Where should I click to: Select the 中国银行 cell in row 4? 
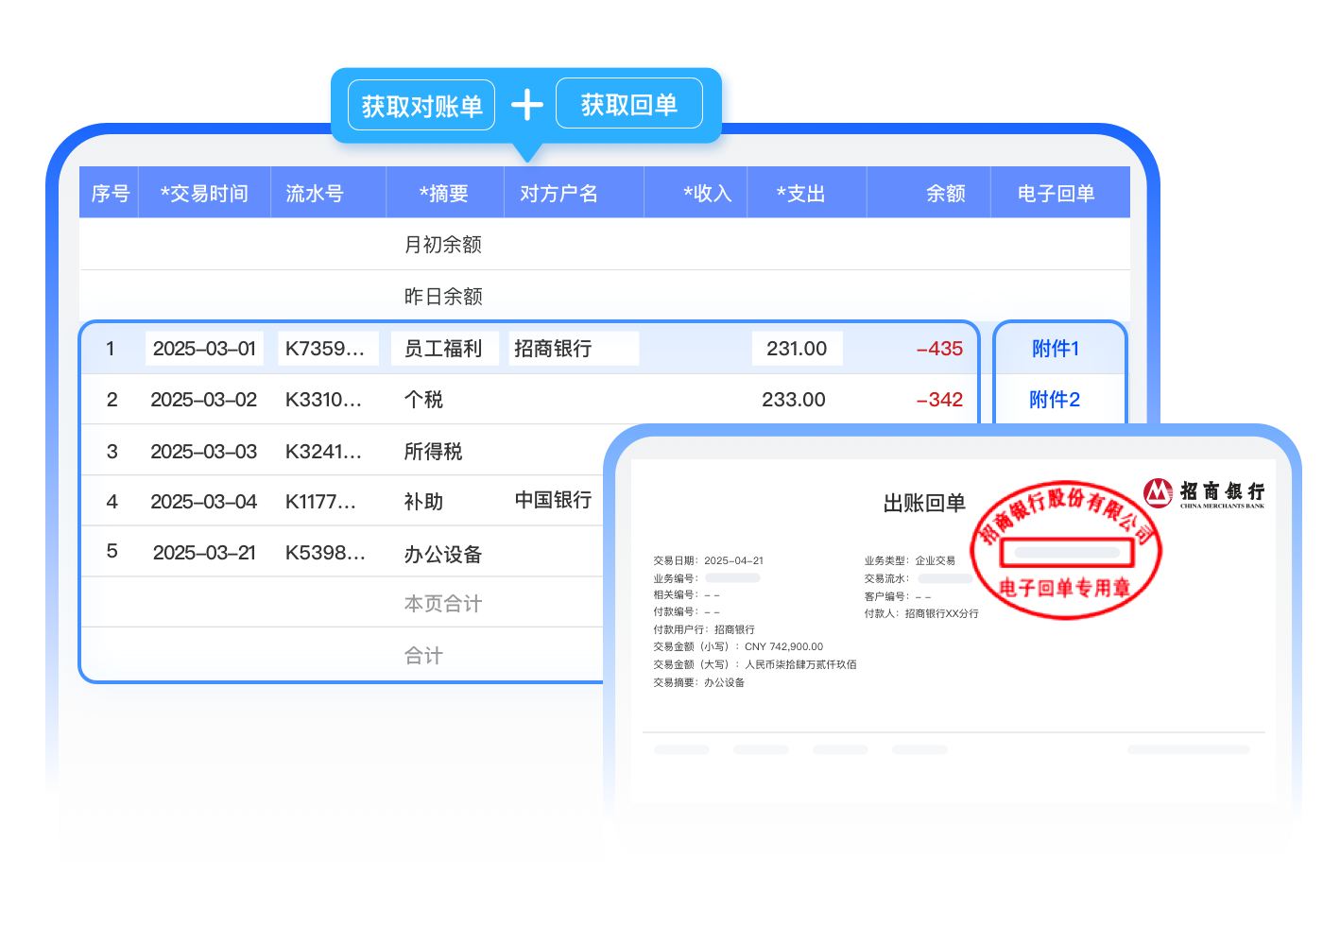click(x=553, y=500)
